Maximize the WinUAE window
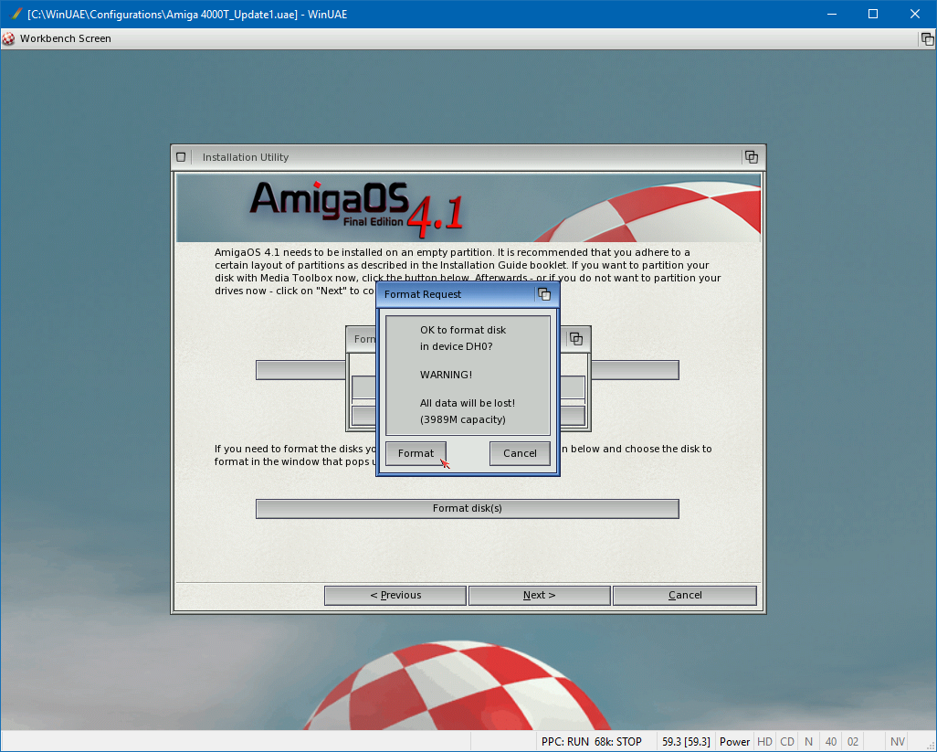This screenshot has height=752, width=937. click(872, 14)
